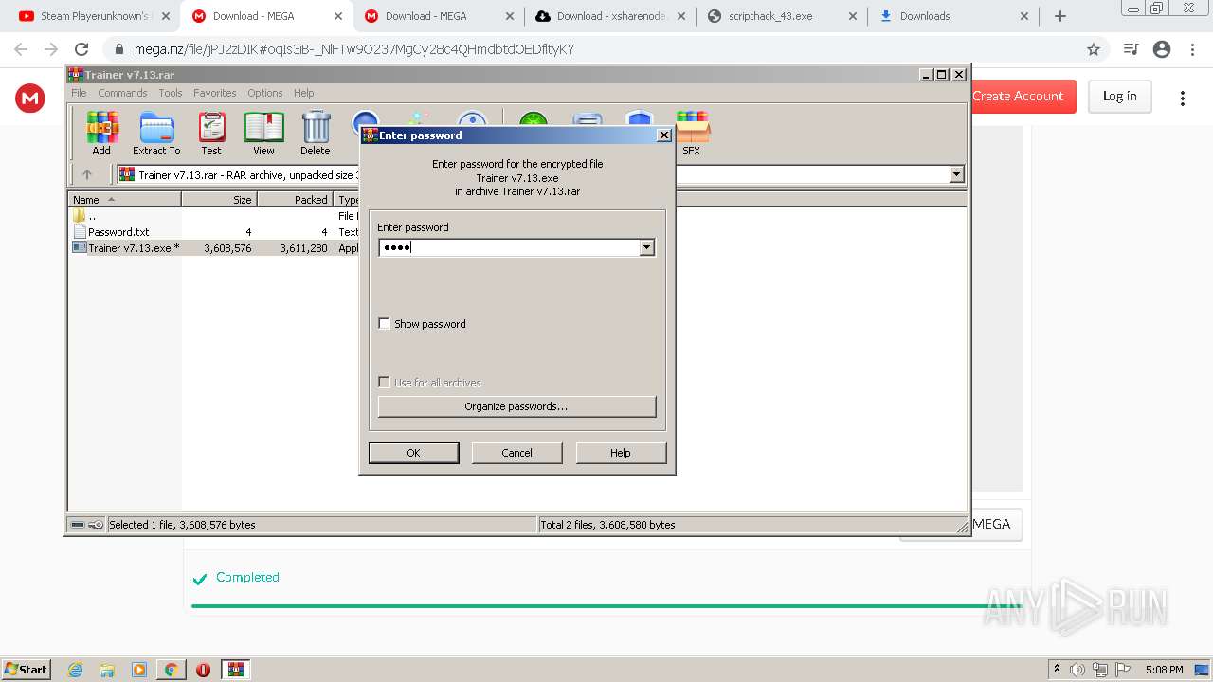Click Cancel in the password dialog
1213x682 pixels.
[516, 453]
